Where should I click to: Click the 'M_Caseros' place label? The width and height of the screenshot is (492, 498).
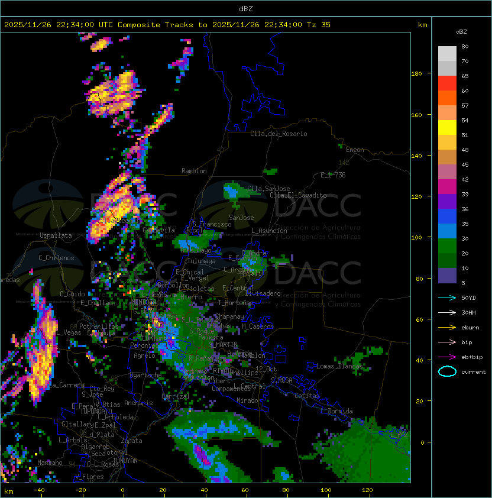(258, 326)
